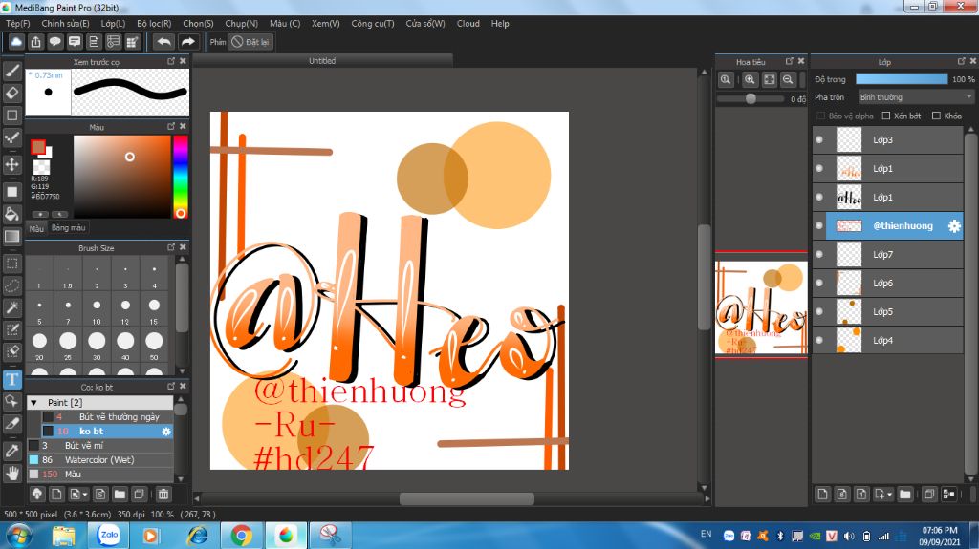Open the add-brush dropdown arrow in brush panel
Screen dimensions: 979x549
pos(85,495)
